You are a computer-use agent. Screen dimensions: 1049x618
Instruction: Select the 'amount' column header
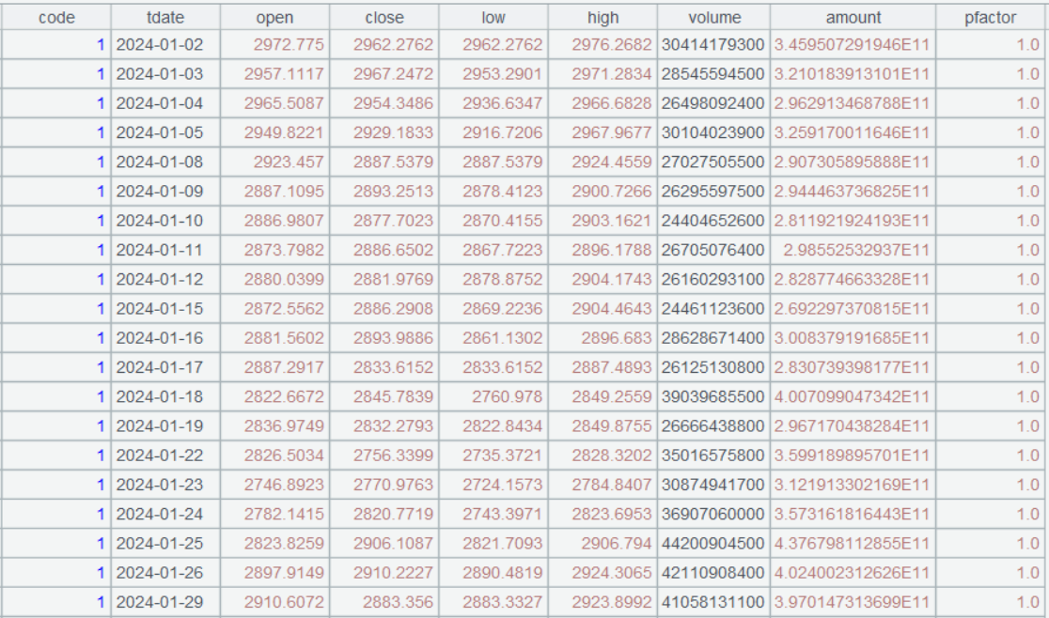pos(853,17)
